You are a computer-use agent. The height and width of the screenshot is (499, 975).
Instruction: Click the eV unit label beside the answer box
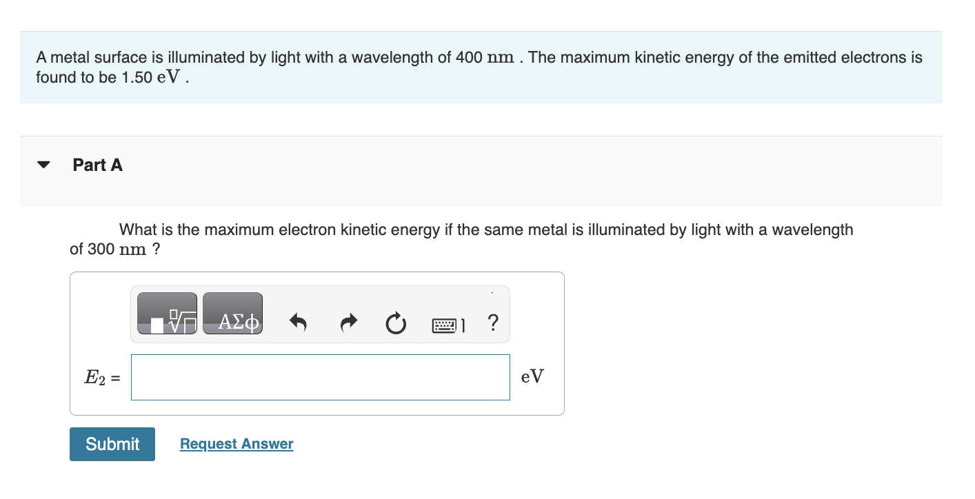point(531,376)
